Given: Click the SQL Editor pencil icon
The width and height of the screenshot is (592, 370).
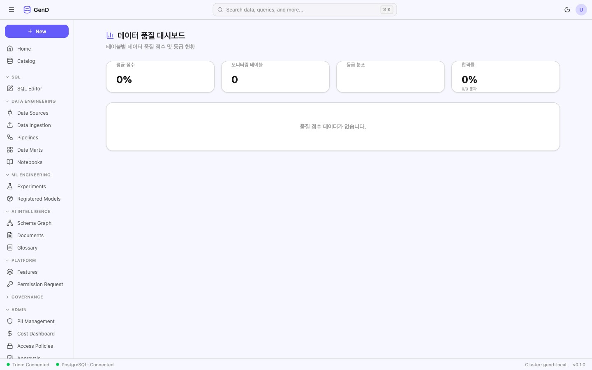Looking at the screenshot, I should pyautogui.click(x=10, y=88).
